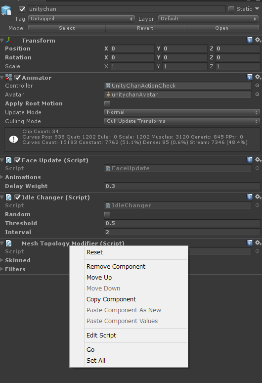Enable Apply Root Motion checkbox

point(107,104)
